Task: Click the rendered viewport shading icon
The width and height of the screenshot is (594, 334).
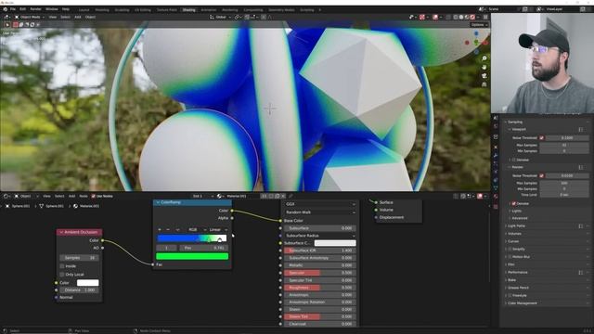Action: pos(472,17)
